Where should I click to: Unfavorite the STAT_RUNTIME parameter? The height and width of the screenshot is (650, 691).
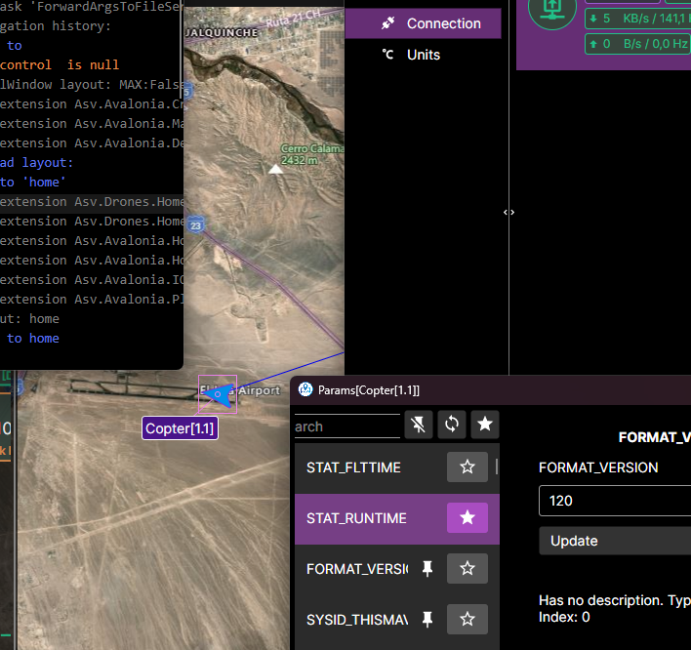point(467,518)
